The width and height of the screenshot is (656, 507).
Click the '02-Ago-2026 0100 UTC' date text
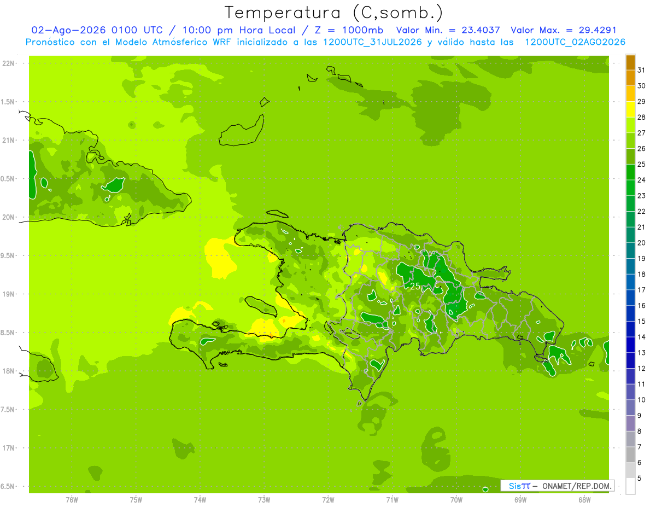click(97, 30)
